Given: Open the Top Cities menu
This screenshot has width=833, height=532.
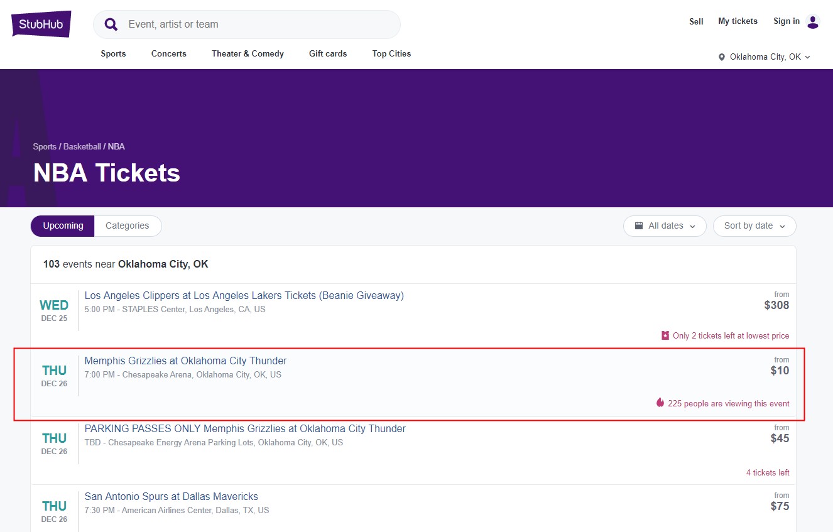Looking at the screenshot, I should [x=391, y=54].
